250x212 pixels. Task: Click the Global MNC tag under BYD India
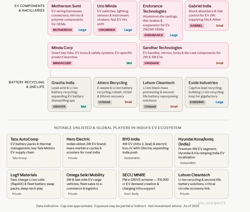[132, 158]
